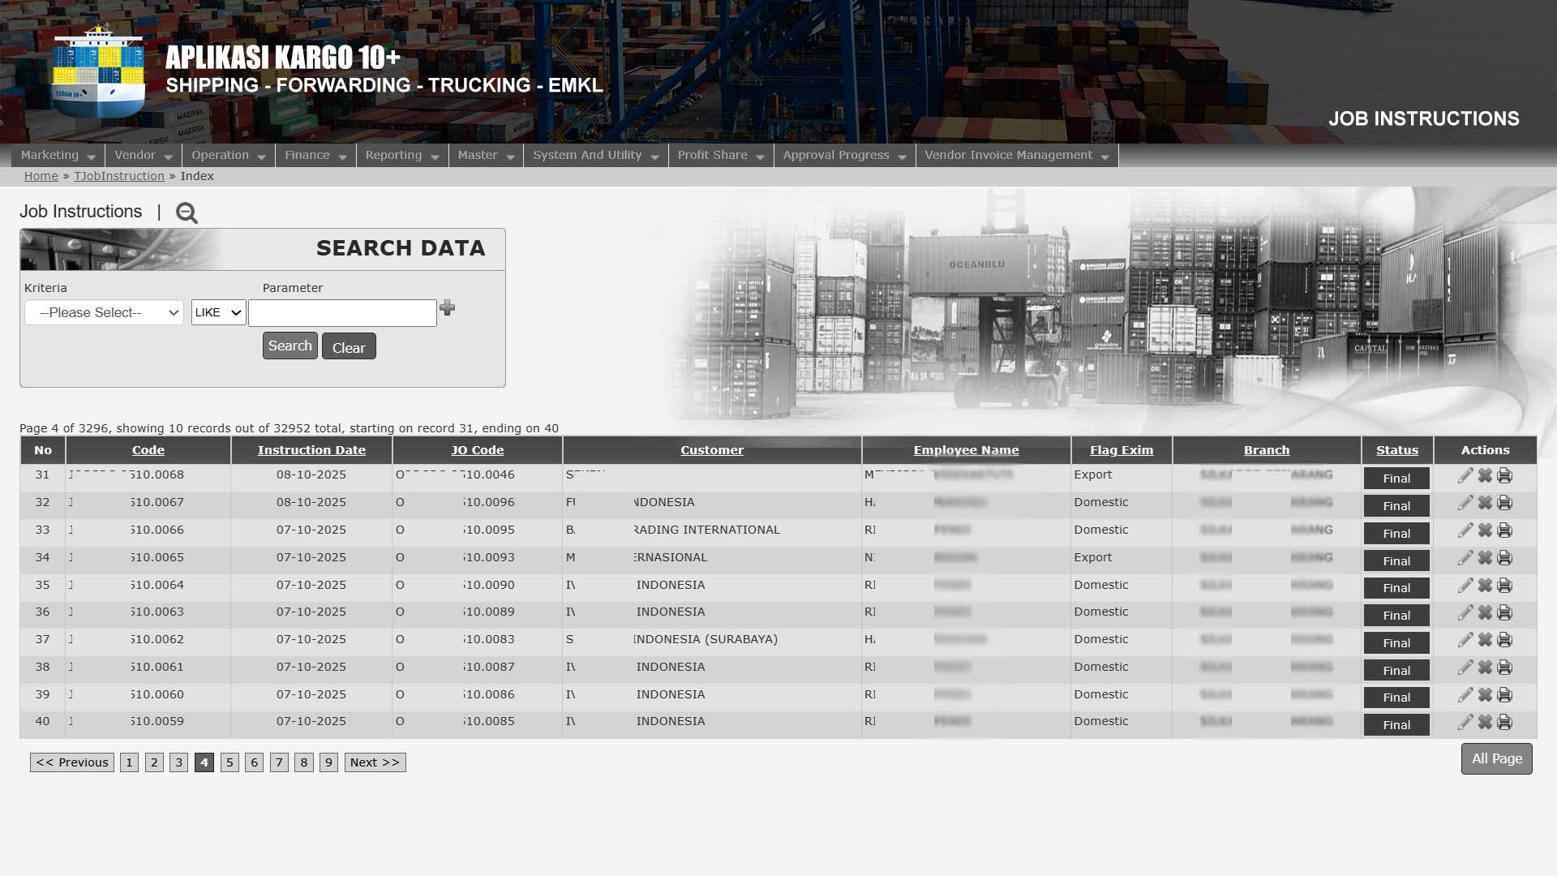Image resolution: width=1557 pixels, height=876 pixels.
Task: Click the edit pencil icon for row 31
Action: pyautogui.click(x=1465, y=476)
